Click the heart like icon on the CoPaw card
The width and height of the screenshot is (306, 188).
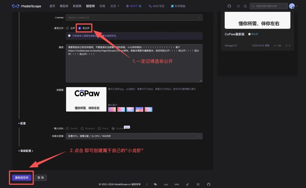[x=286, y=45]
